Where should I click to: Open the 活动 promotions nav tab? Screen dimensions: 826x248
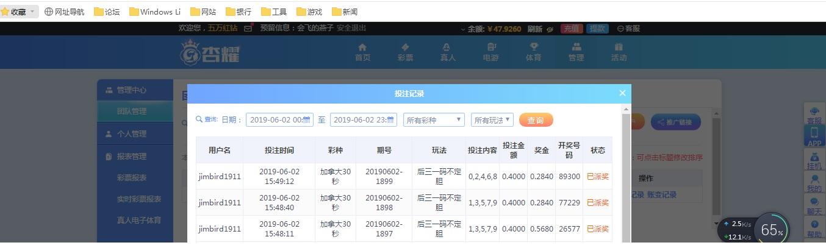619,52
